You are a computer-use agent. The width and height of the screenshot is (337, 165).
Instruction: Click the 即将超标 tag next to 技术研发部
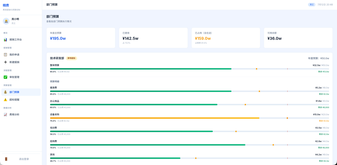pyautogui.click(x=71, y=58)
